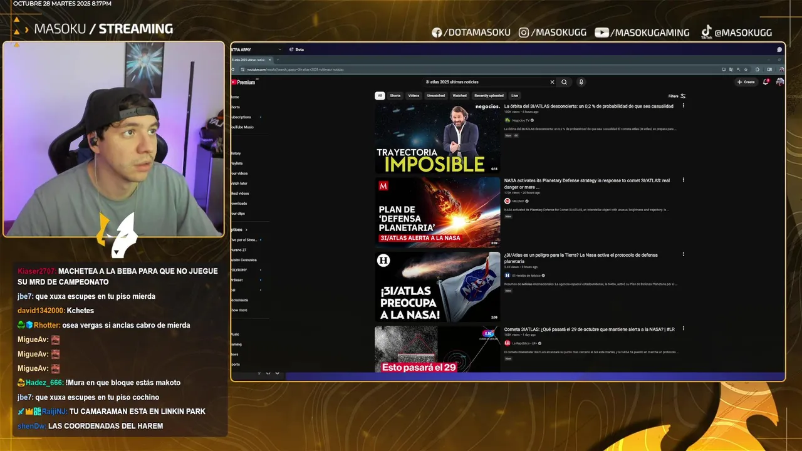Click the YouTube Premium logo
The height and width of the screenshot is (451, 802).
(243, 82)
